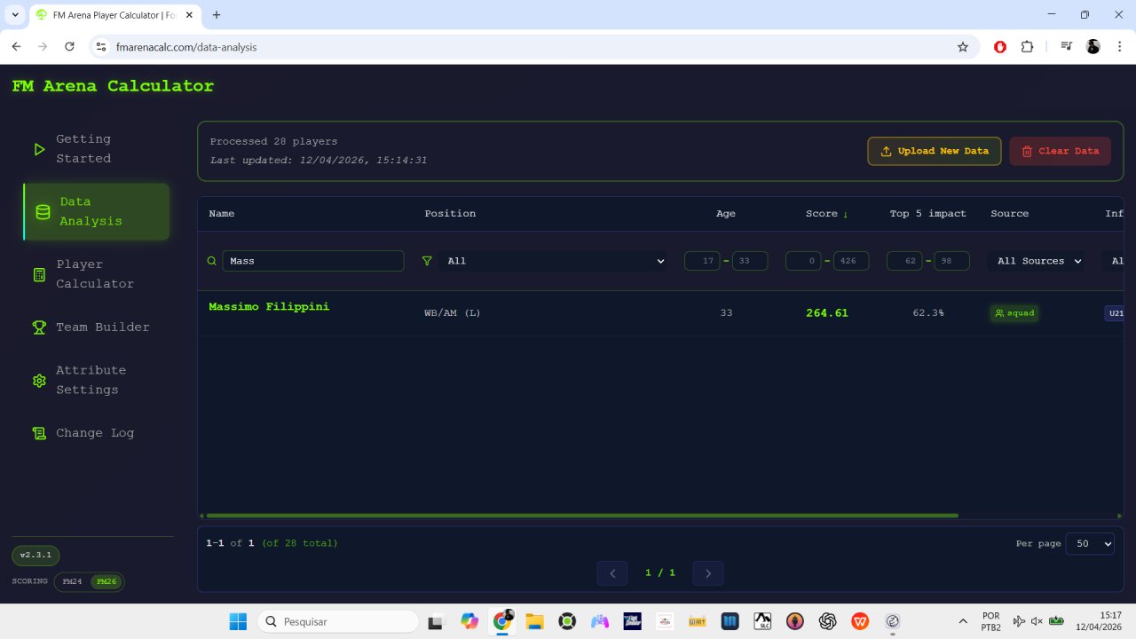Viewport: 1136px width, 639px height.
Task: Close the FM Arena Player Calculator tab
Action: point(191,15)
